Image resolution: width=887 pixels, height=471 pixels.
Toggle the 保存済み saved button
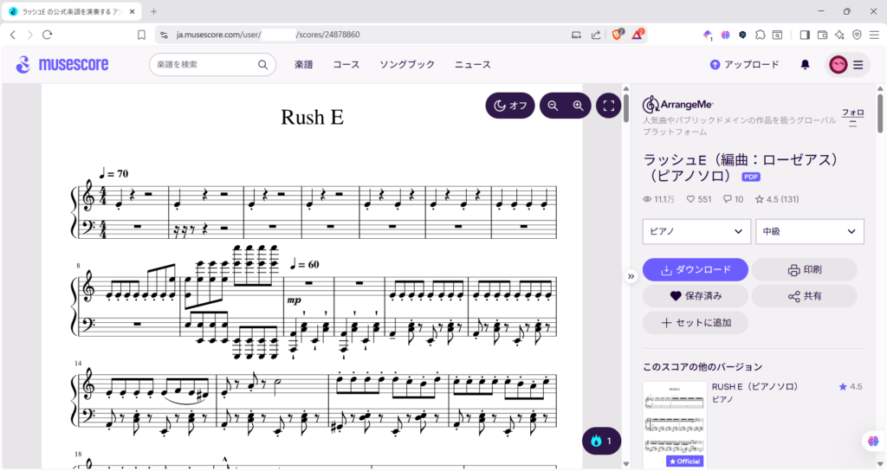pos(695,296)
